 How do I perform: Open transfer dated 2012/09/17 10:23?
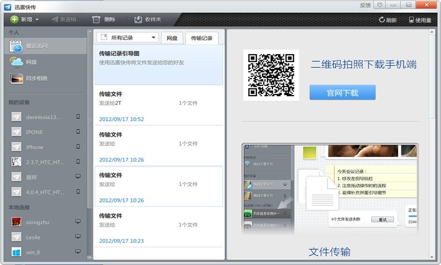(159, 227)
